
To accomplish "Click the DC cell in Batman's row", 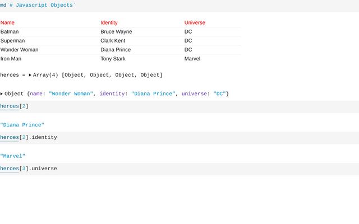I will pos(188,31).
